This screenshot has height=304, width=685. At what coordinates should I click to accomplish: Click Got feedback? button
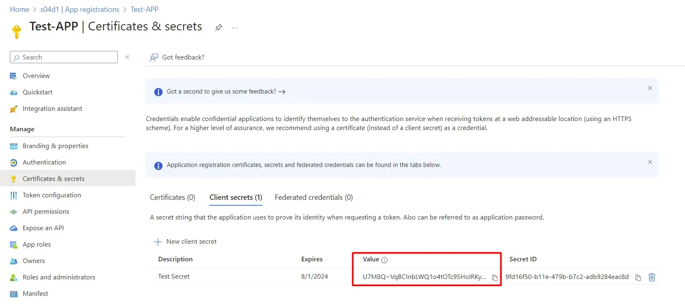pyautogui.click(x=177, y=57)
